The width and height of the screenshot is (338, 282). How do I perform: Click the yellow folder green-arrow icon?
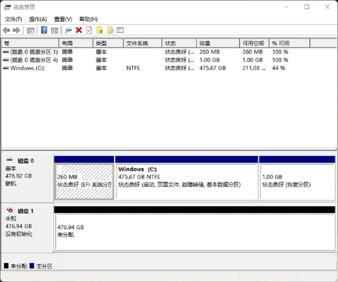click(x=100, y=30)
